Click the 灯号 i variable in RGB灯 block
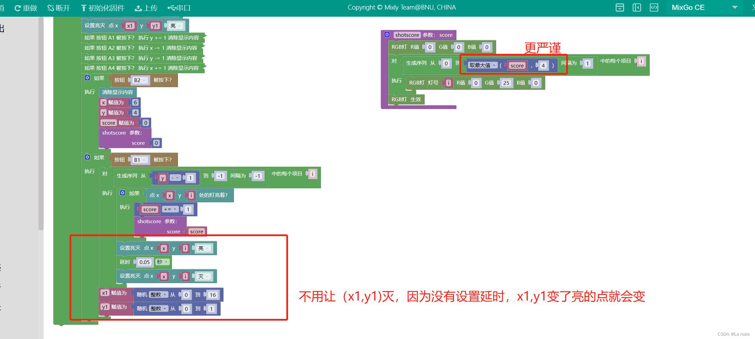Screen dimensions: 755x339 tap(448, 83)
